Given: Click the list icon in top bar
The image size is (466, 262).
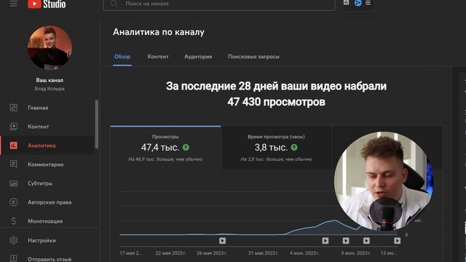Looking at the screenshot, I should (368, 3).
